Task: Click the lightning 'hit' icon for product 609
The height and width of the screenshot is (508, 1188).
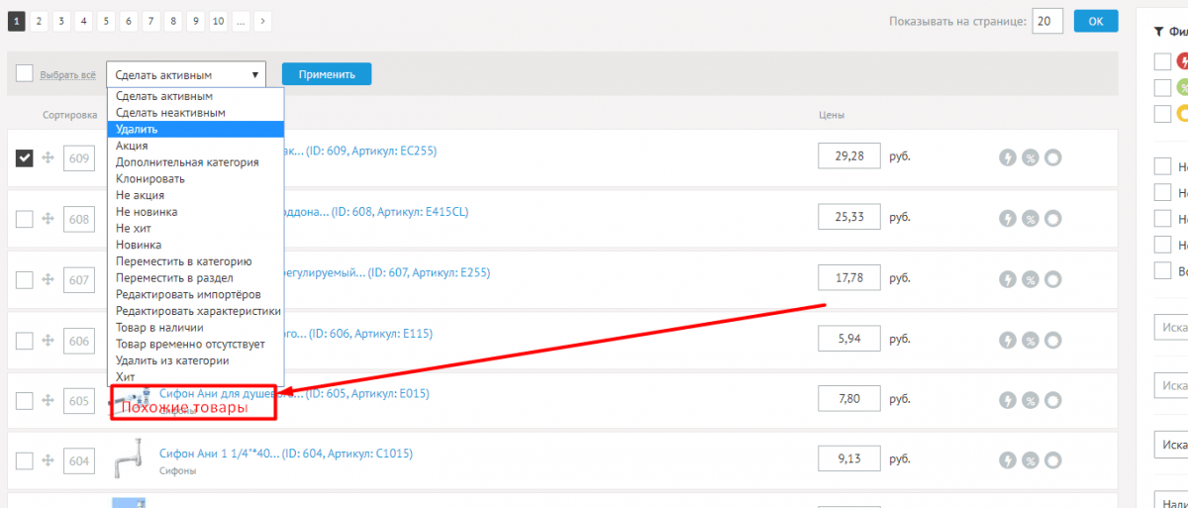Action: tap(1008, 157)
